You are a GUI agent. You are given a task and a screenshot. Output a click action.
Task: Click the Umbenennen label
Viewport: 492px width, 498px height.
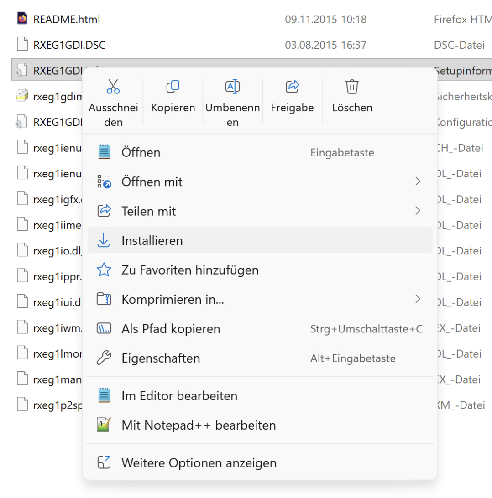tap(233, 114)
